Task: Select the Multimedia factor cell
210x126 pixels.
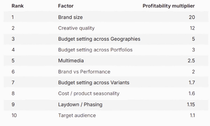Action: coord(71,61)
